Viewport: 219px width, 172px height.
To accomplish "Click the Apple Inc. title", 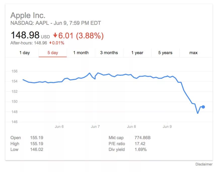I will (28, 16).
